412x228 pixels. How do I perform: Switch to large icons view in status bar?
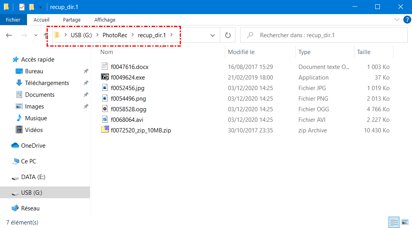coord(405,222)
